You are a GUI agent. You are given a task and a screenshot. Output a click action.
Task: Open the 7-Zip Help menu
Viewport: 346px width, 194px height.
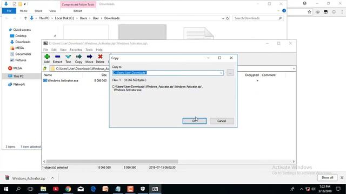(99, 50)
